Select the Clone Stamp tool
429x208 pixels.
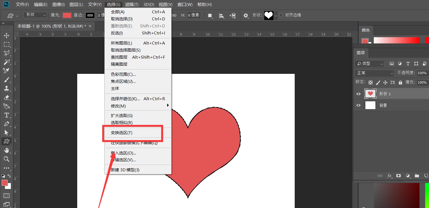point(7,89)
